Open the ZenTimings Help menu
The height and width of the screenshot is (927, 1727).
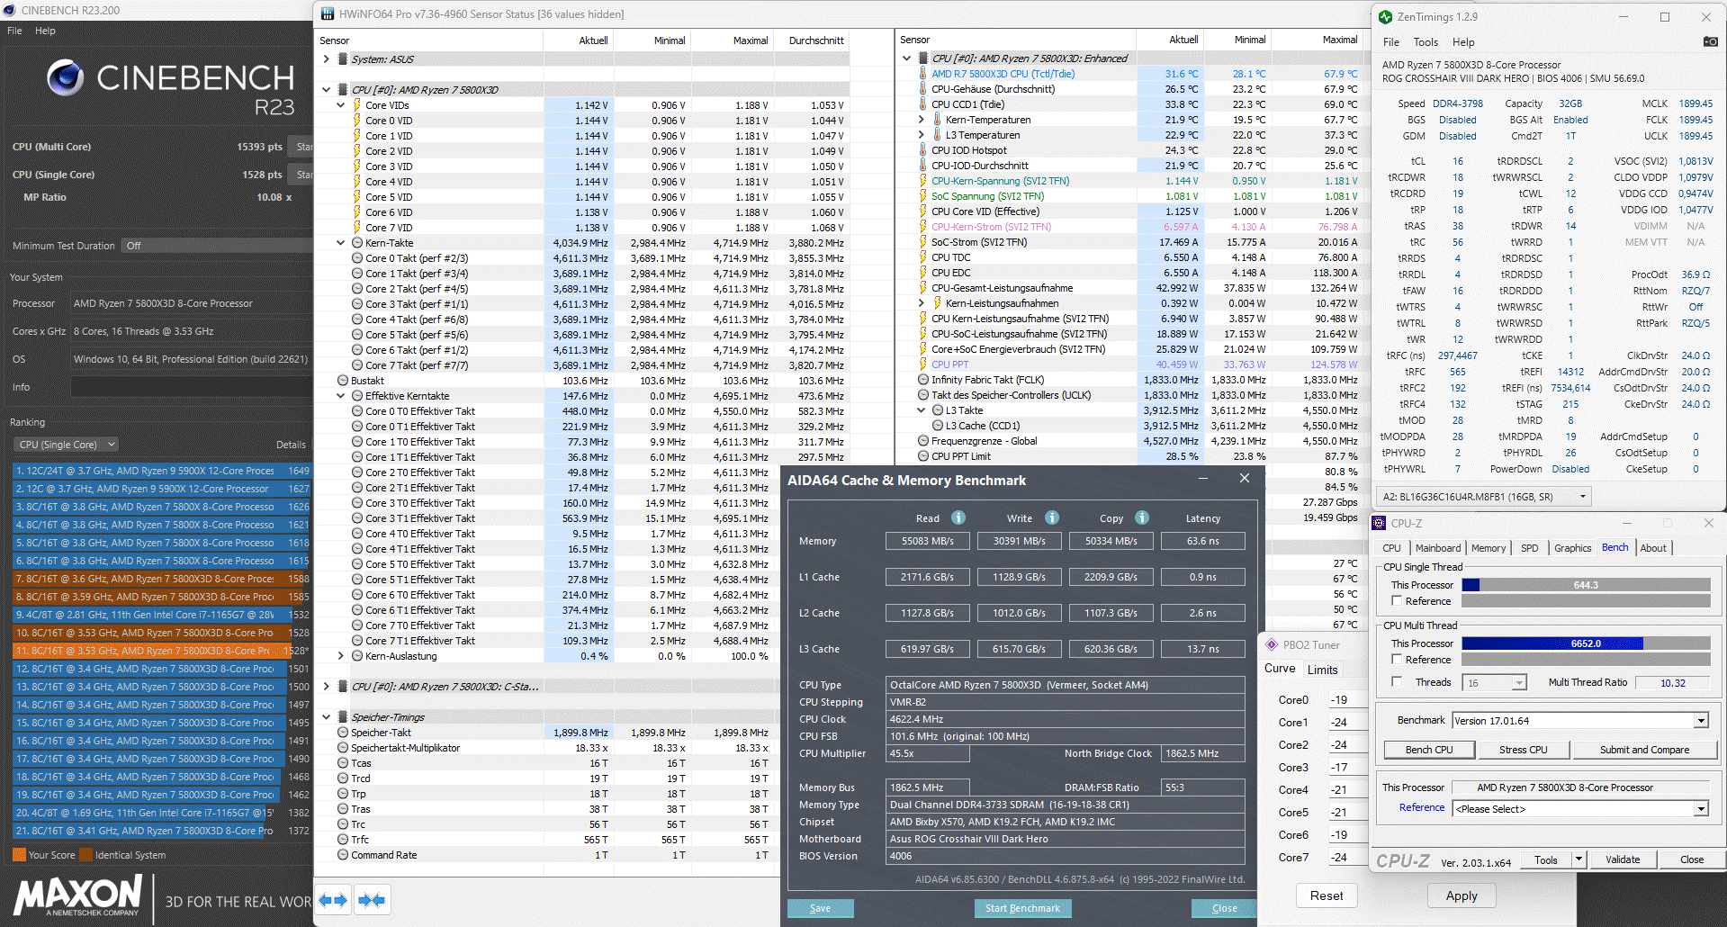coord(1463,42)
